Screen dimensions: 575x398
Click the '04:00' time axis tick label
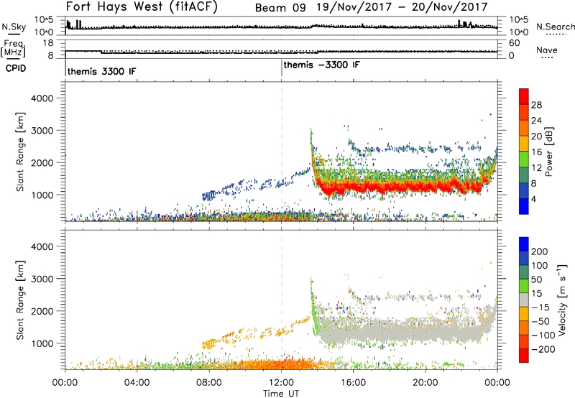pos(137,383)
